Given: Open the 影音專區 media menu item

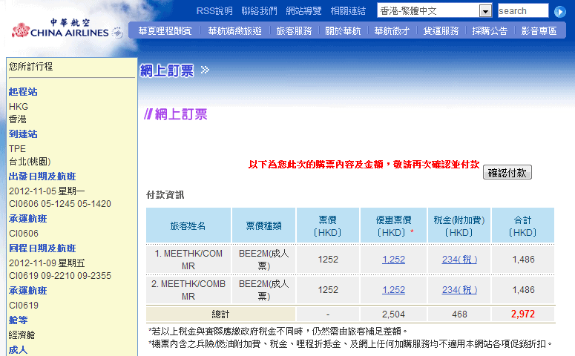Looking at the screenshot, I should (539, 31).
